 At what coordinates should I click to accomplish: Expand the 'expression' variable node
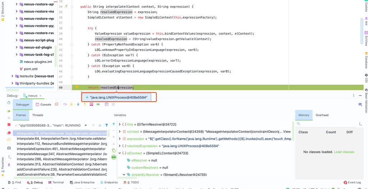(120, 139)
